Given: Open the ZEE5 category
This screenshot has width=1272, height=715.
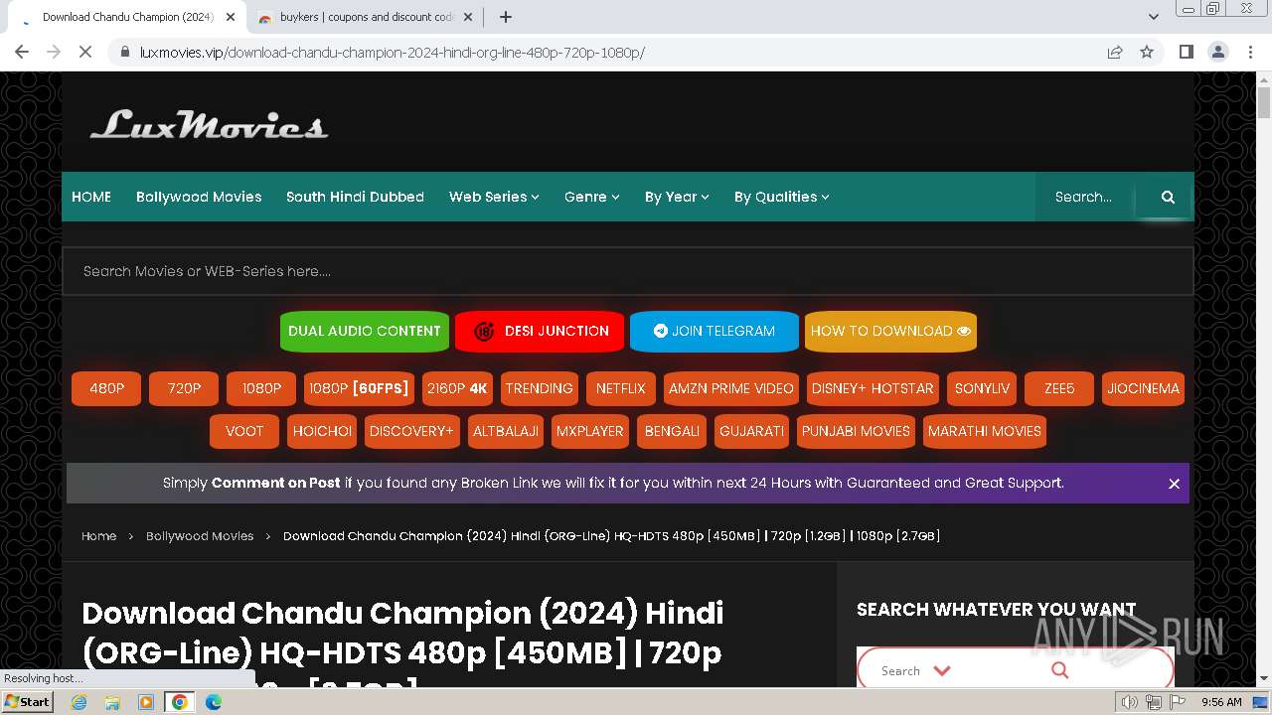Looking at the screenshot, I should (x=1059, y=388).
